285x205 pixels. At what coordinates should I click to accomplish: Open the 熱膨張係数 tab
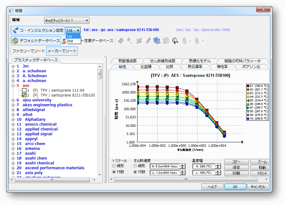[127, 61]
